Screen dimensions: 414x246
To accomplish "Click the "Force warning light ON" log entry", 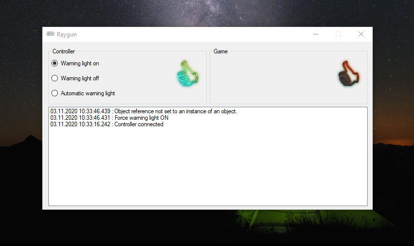I will (109, 118).
